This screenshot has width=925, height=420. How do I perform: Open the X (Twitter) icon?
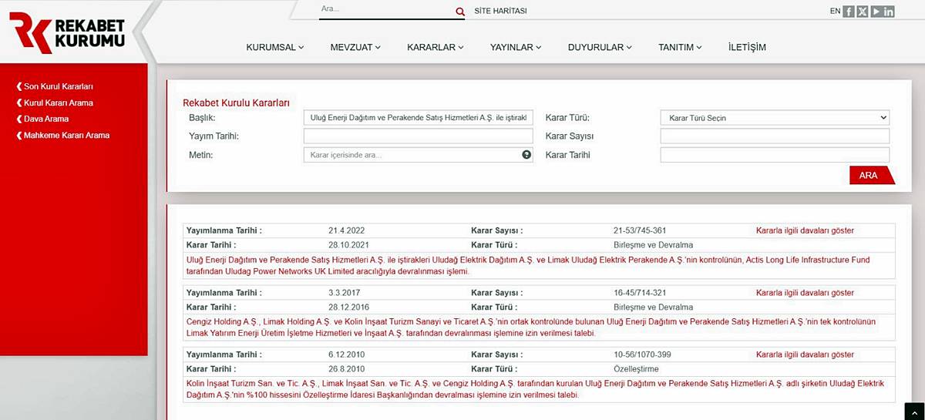tap(863, 12)
